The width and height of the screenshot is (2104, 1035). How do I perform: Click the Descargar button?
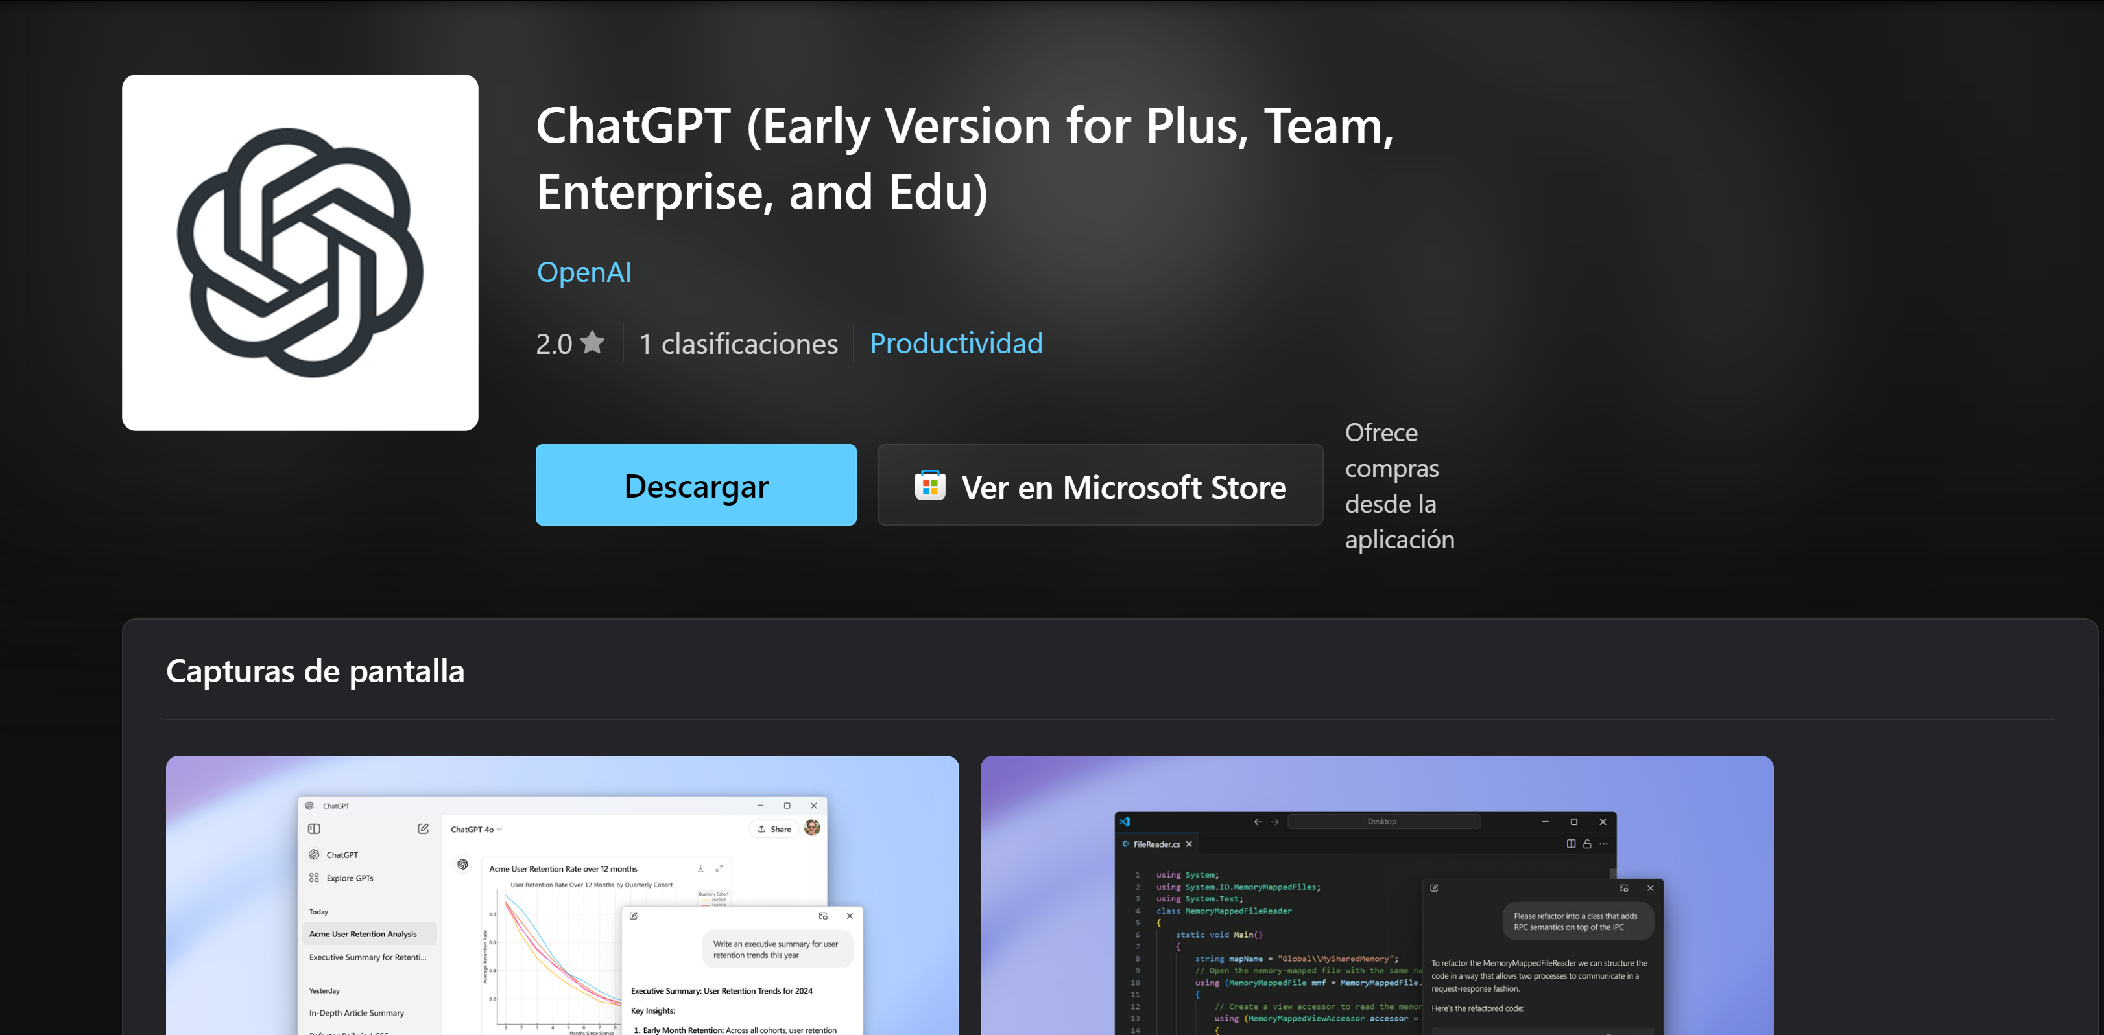pyautogui.click(x=695, y=485)
